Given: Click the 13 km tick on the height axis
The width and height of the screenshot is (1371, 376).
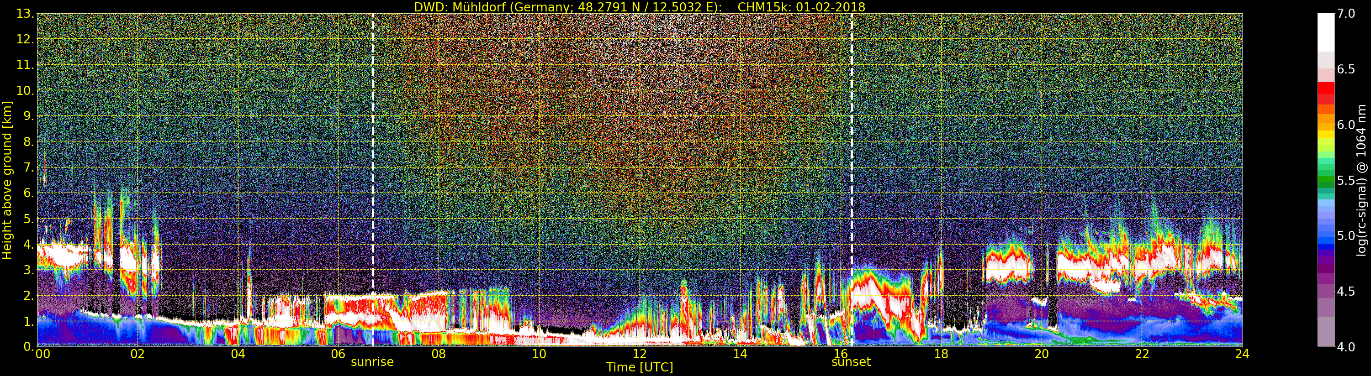Looking at the screenshot, I should [x=25, y=14].
